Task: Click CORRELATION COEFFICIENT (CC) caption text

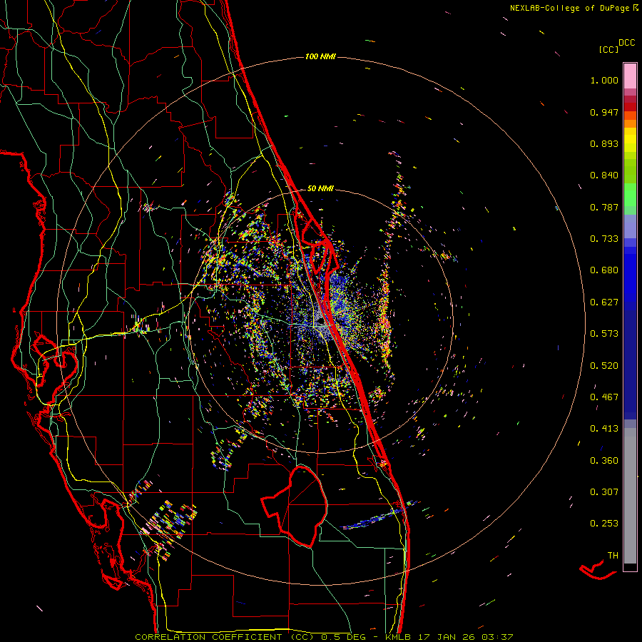Action: [x=225, y=637]
